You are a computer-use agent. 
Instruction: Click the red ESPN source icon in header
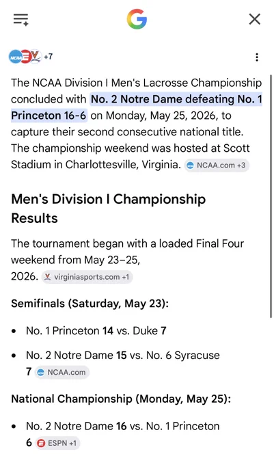click(x=26, y=57)
